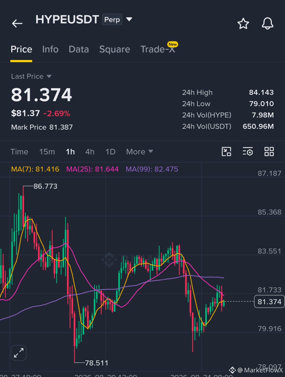The width and height of the screenshot is (285, 377).
Task: Open the HYPEUSDT pair selector arrow
Action: (129, 19)
